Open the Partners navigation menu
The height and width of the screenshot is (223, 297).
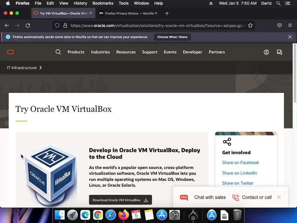(217, 52)
